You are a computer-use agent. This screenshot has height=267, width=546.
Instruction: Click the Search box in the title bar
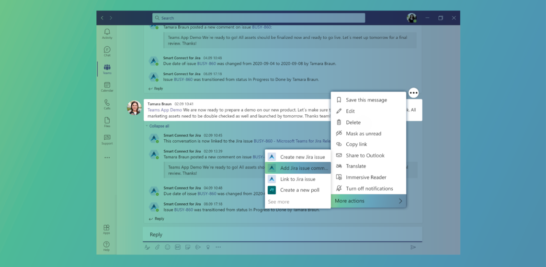pos(259,18)
